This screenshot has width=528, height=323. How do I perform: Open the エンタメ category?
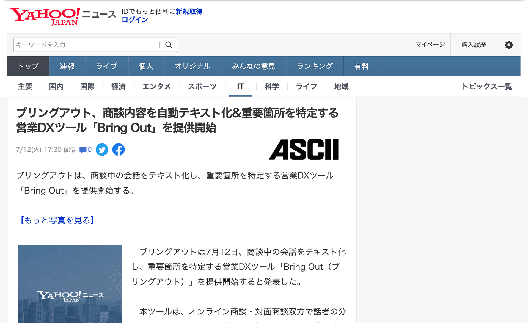[x=156, y=87]
